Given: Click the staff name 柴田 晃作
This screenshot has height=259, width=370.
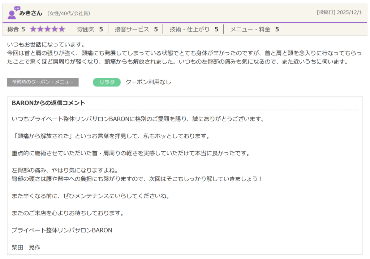Looking at the screenshot, I should [26, 247].
